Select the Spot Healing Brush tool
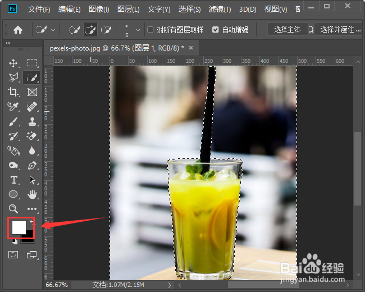Screen dimensions: 365x292 point(32,107)
